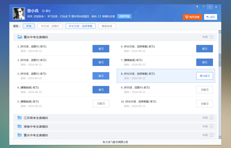
Task: Expand the 湖南中考全真模拟 section
Action: tap(211, 126)
